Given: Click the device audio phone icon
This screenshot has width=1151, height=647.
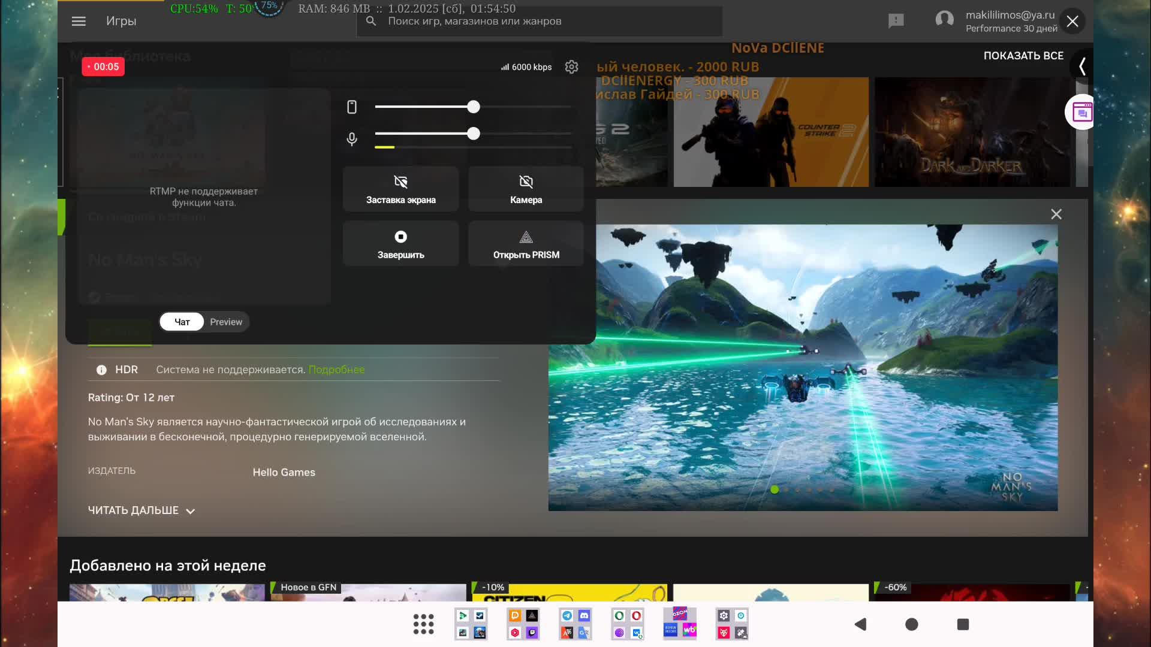Looking at the screenshot, I should (352, 107).
